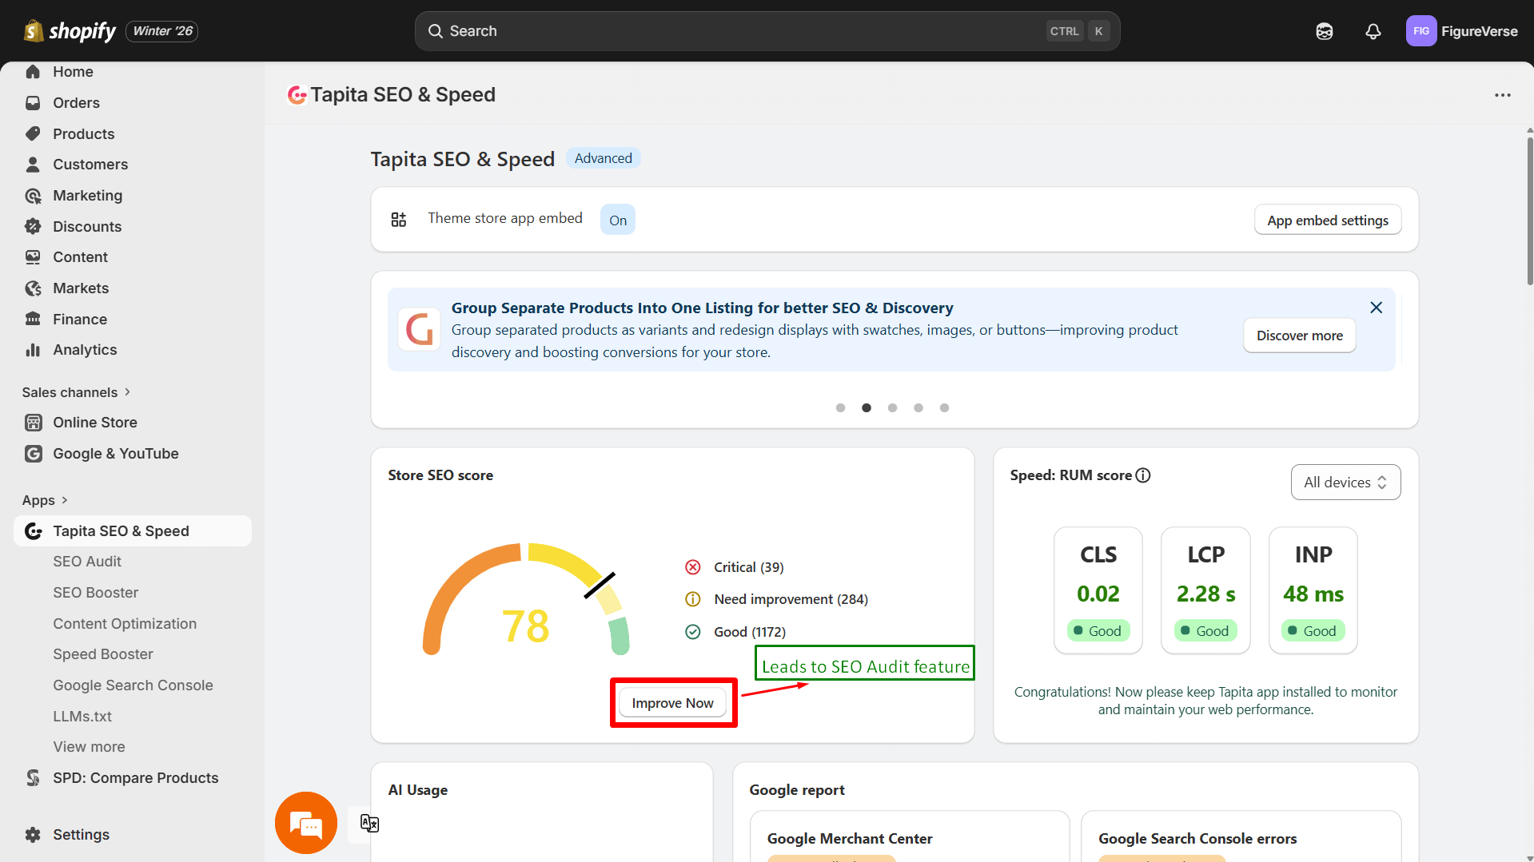Screen dimensions: 1534x862
Task: Open the three-dot more actions menu
Action: [x=1503, y=95]
